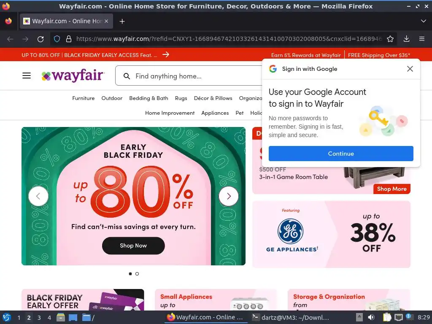
Task: Click Continue to sign in with Google
Action: [x=341, y=154]
